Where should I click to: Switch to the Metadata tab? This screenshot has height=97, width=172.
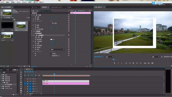tap(69, 7)
